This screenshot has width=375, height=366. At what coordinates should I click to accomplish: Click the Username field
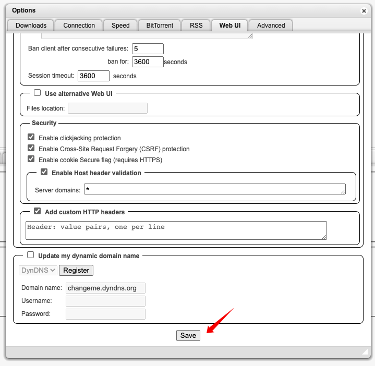pyautogui.click(x=105, y=301)
